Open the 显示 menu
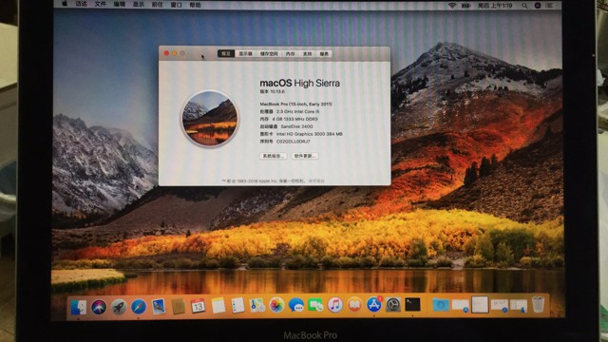 point(139,4)
